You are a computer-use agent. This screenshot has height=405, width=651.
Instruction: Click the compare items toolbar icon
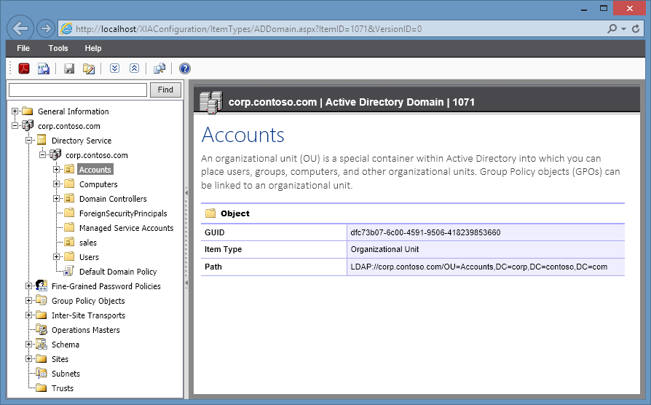tap(159, 68)
